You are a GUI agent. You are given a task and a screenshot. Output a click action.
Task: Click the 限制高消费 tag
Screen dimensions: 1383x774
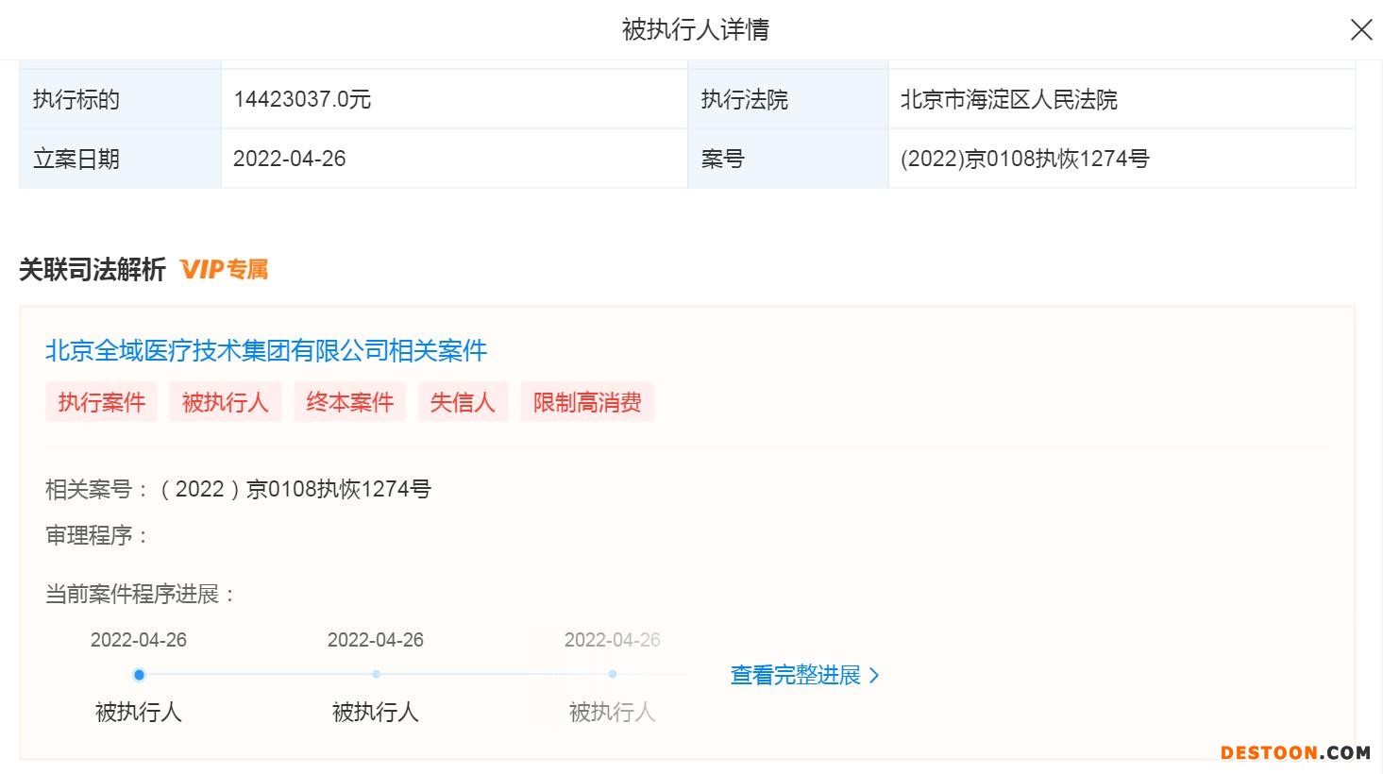pos(587,402)
